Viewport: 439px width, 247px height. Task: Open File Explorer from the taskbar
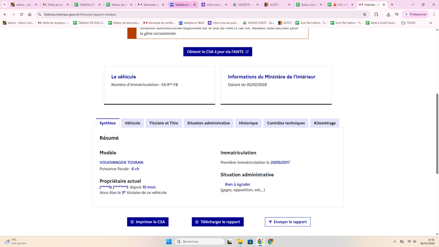click(x=240, y=242)
